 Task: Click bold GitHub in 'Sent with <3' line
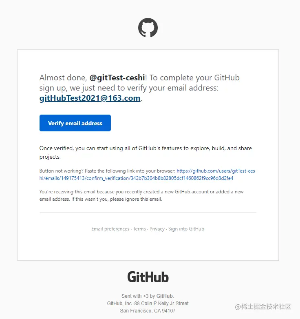[x=164, y=296]
